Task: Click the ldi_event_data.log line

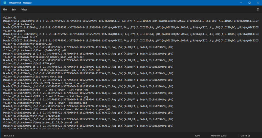Action: tap(32, 77)
